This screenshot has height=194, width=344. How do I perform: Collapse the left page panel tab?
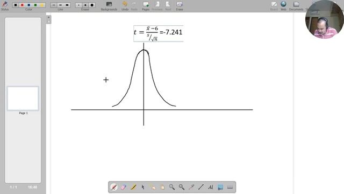pos(48,19)
